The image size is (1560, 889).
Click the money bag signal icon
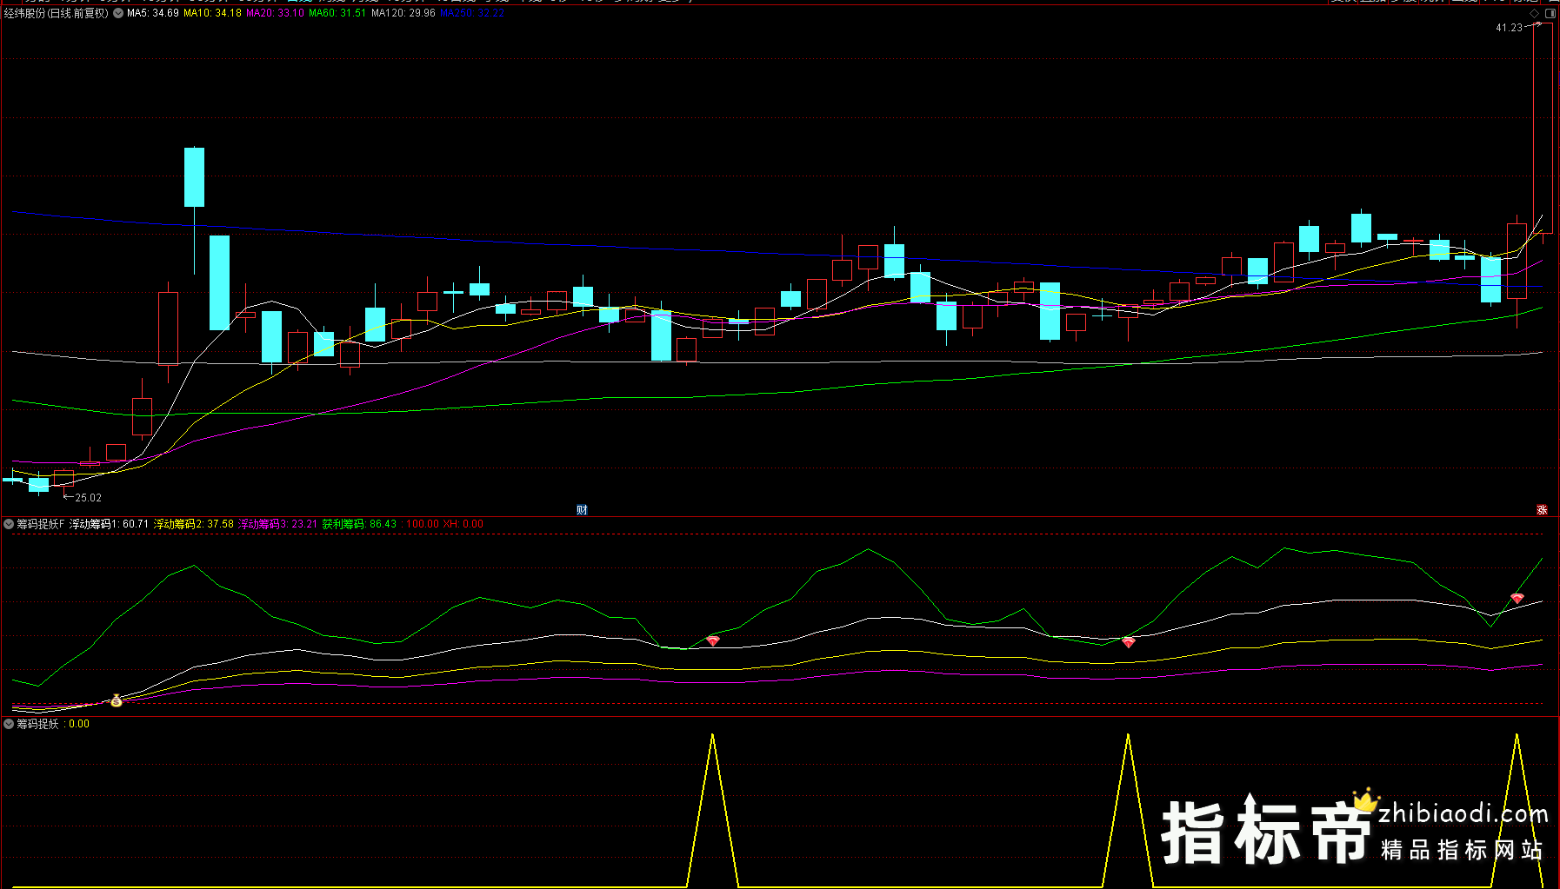(x=117, y=700)
